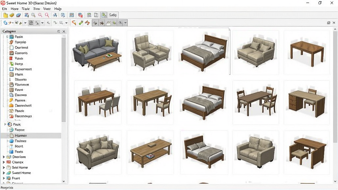Click the gray magnifier search icon
This screenshot has height=190, width=338.
point(33,15)
